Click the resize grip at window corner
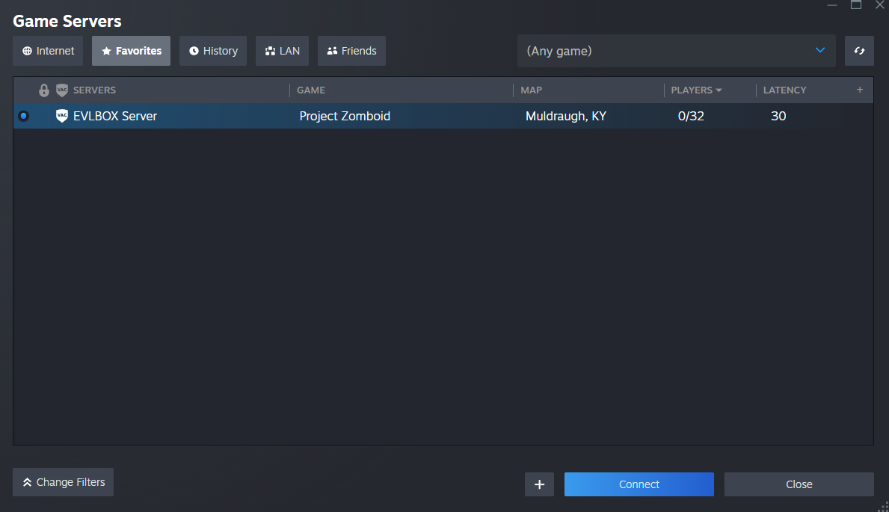The image size is (889, 512). (x=882, y=506)
